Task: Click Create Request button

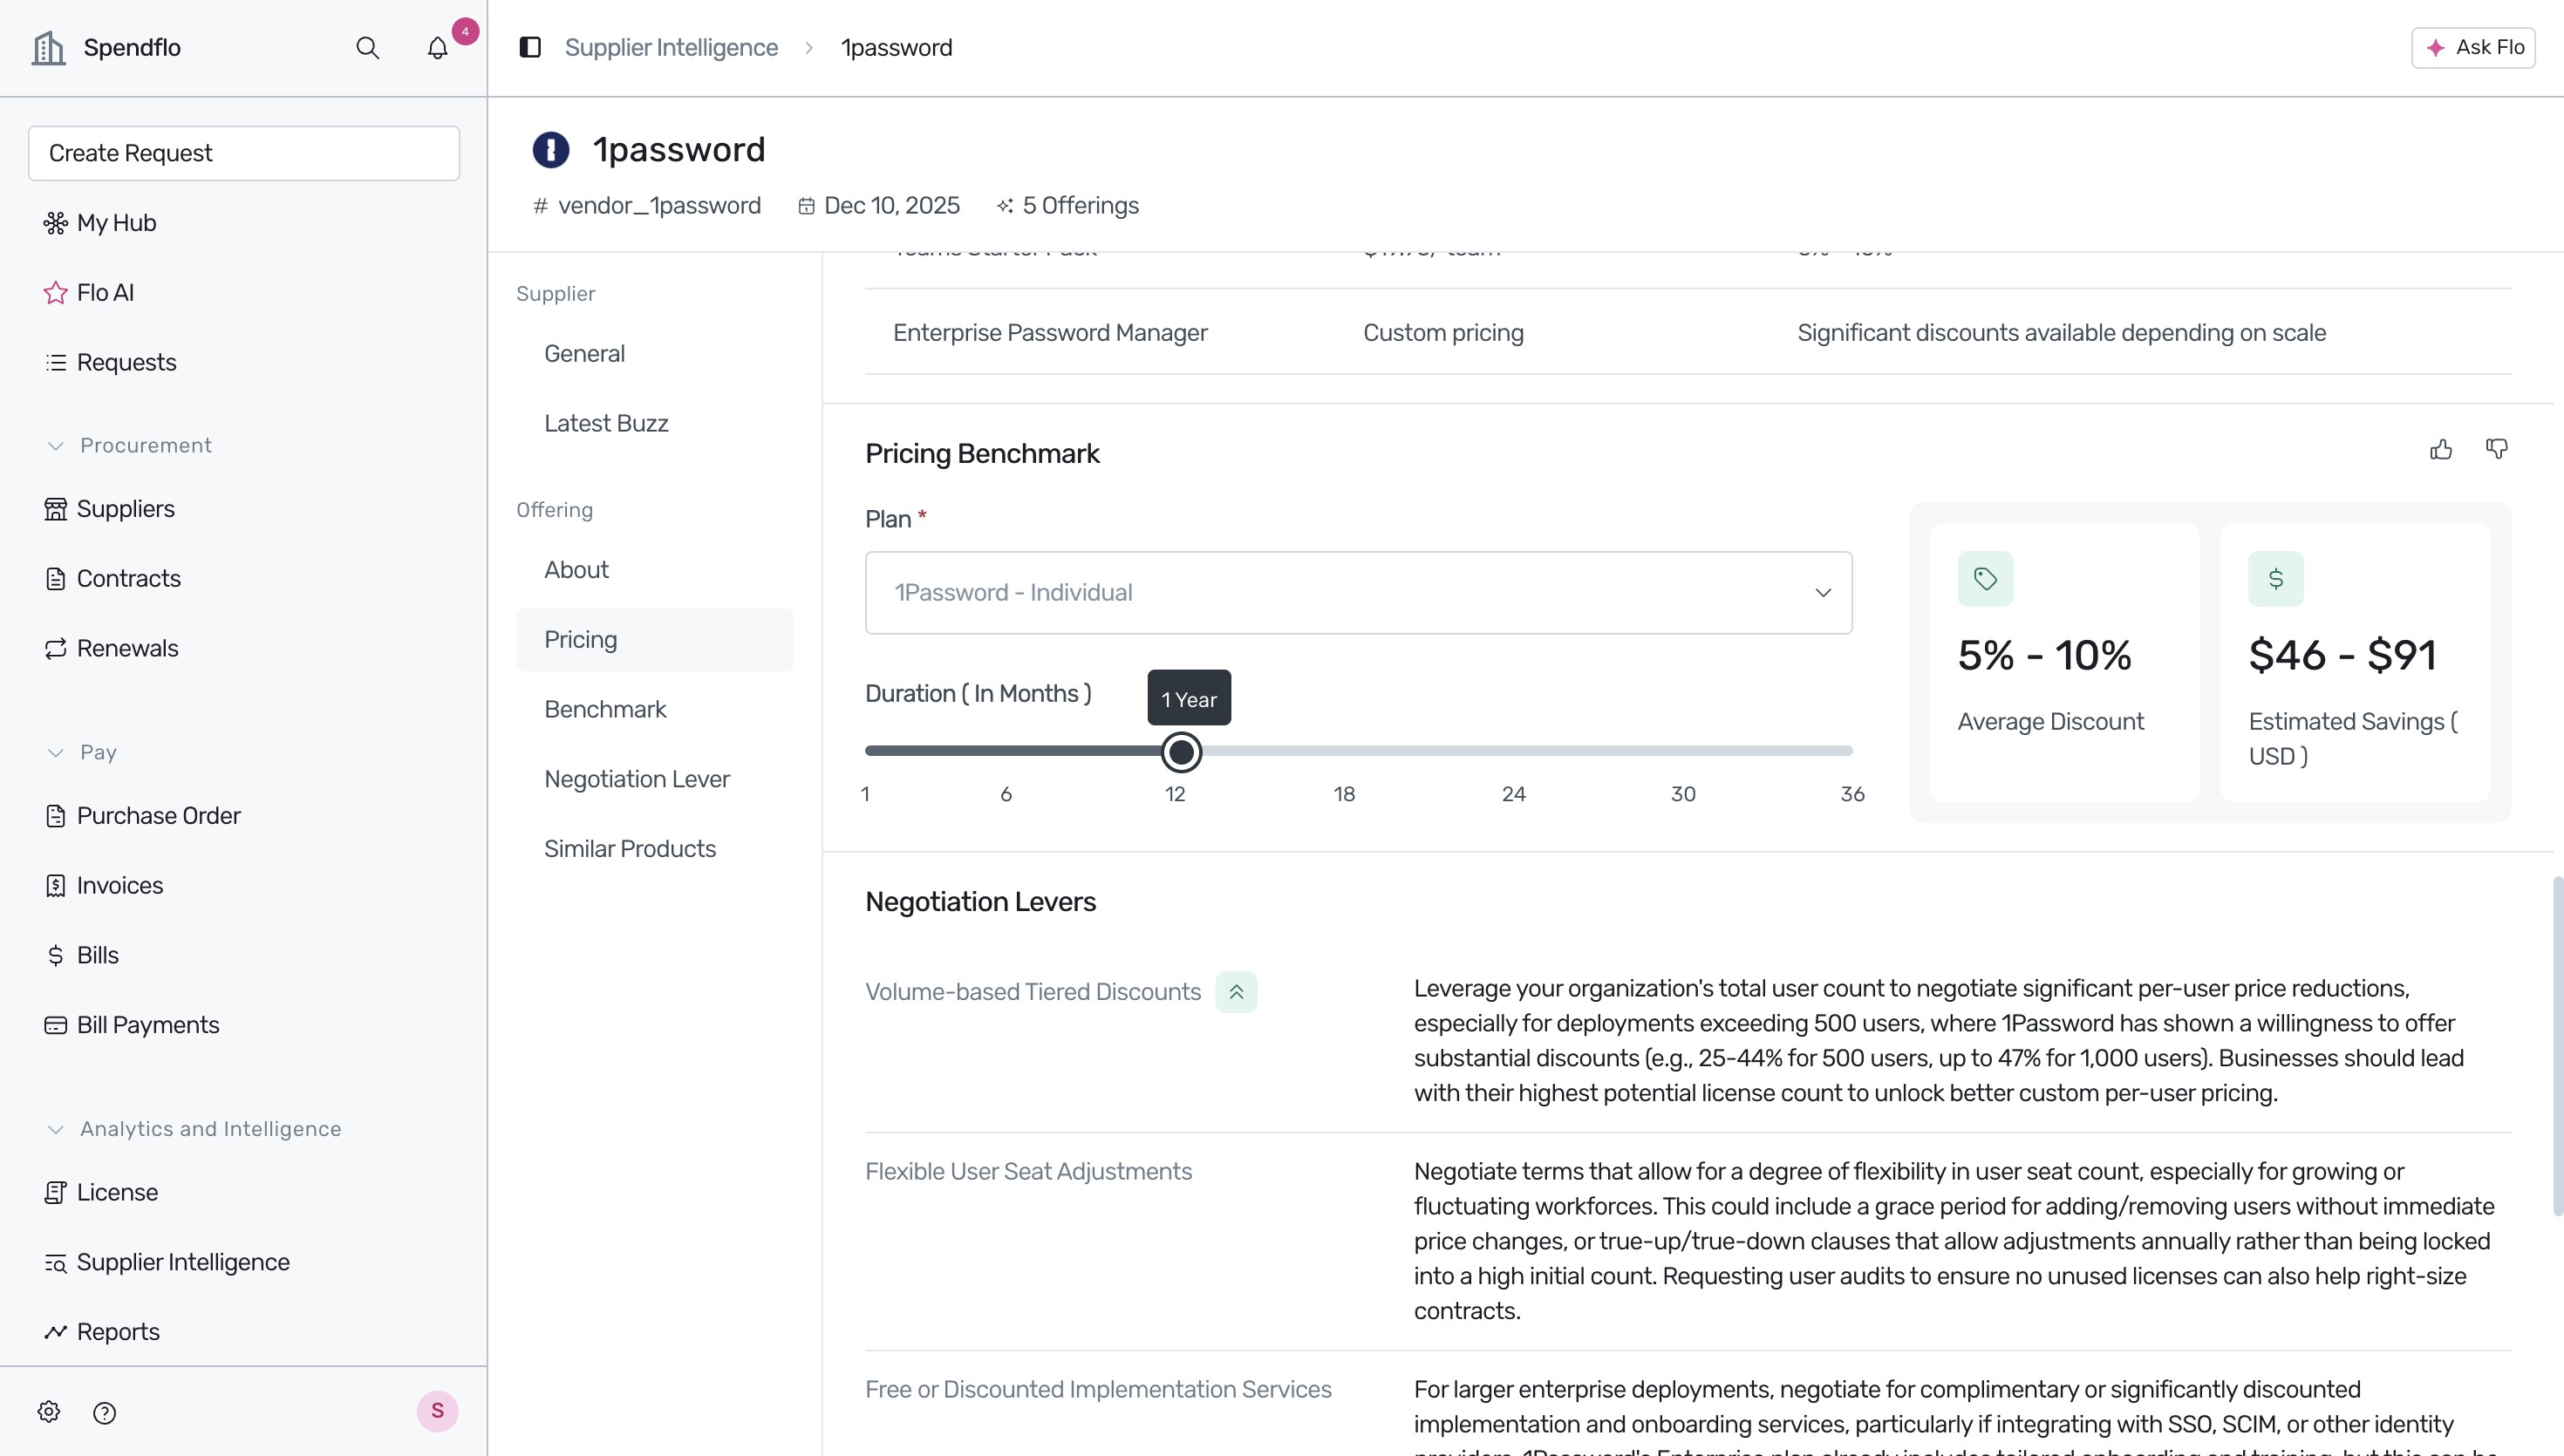Action: click(x=244, y=153)
